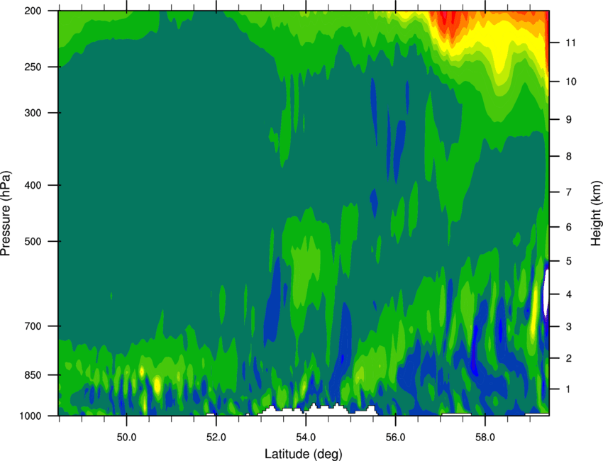Click the 200 pressure tick label
This screenshot has height=461, width=603.
point(33,11)
